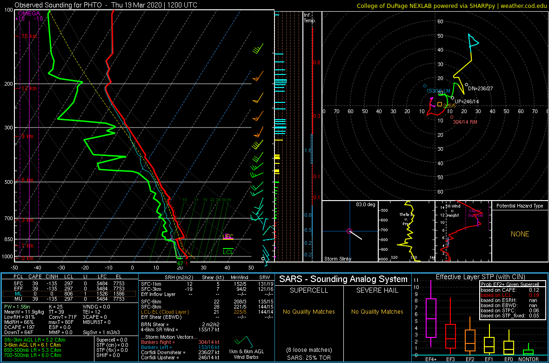Click the Corfidi downshear DN circle marker
This screenshot has height=363, width=549.
466,84
